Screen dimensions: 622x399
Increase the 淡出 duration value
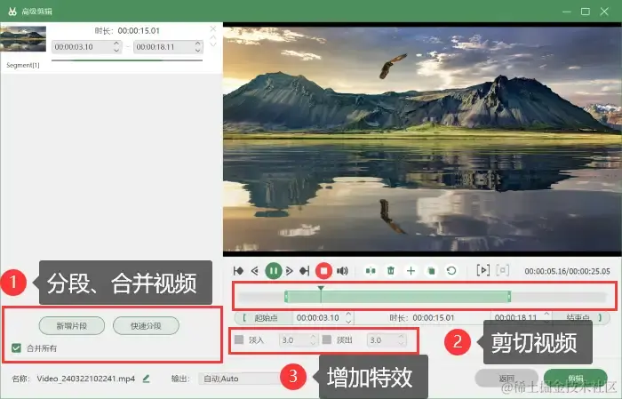(401, 336)
